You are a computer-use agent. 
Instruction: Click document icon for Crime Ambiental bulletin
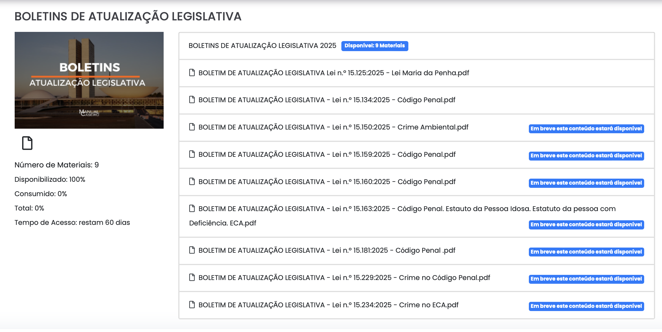(x=192, y=127)
